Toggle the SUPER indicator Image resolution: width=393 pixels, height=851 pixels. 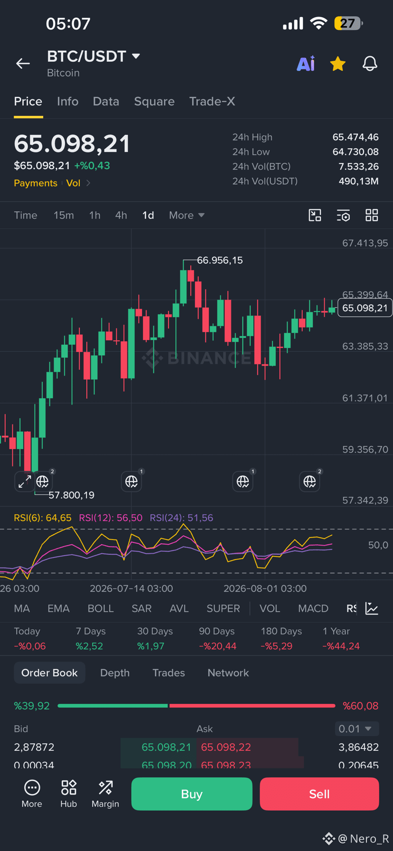coord(223,608)
